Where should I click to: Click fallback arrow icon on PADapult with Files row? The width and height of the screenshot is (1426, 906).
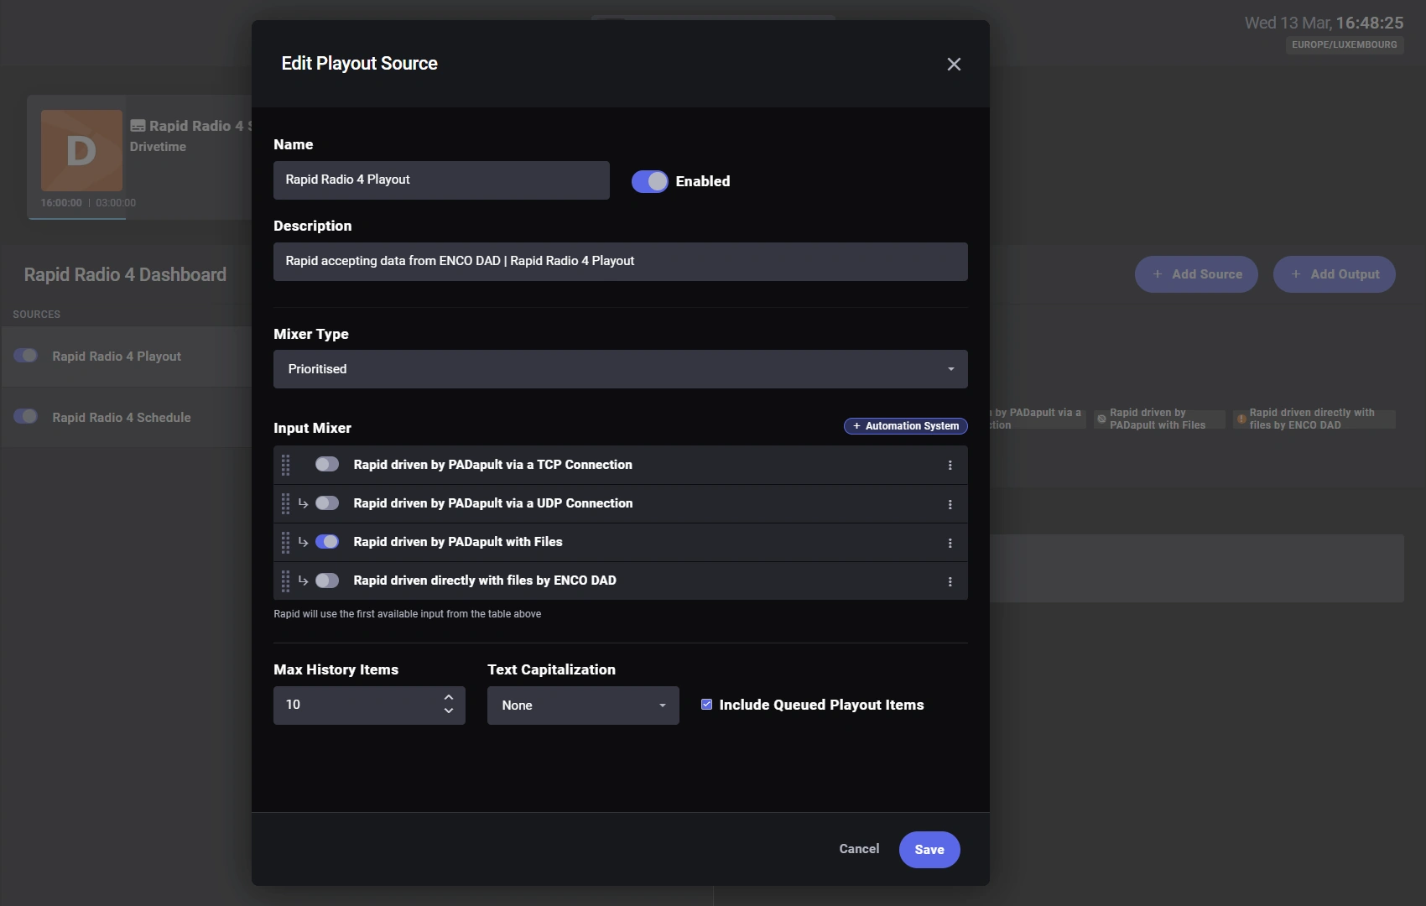(x=303, y=542)
